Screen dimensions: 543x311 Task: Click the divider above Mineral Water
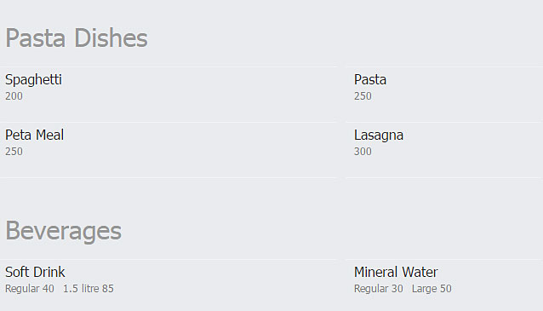444,259
